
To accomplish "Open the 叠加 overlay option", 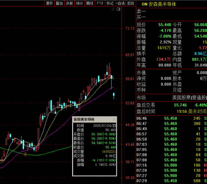I will [x=59, y=3].
